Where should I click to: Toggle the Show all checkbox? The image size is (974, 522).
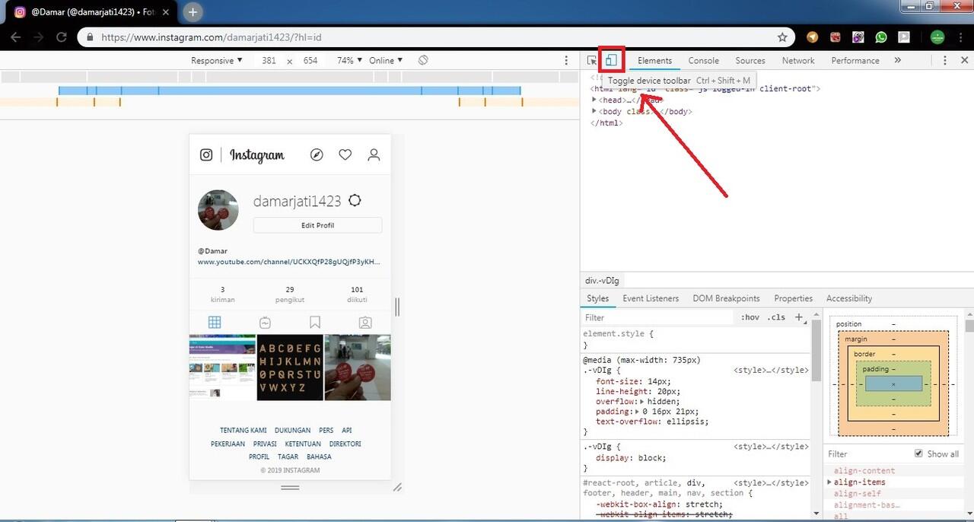point(918,454)
